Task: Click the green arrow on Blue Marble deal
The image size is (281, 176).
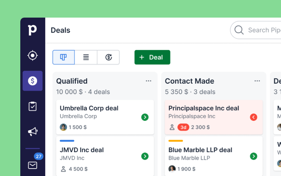Action: point(254,156)
